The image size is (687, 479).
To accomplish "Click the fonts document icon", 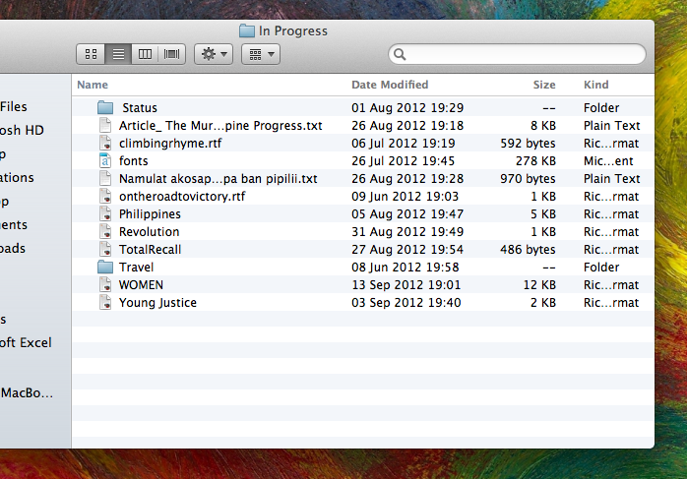I will coord(106,161).
